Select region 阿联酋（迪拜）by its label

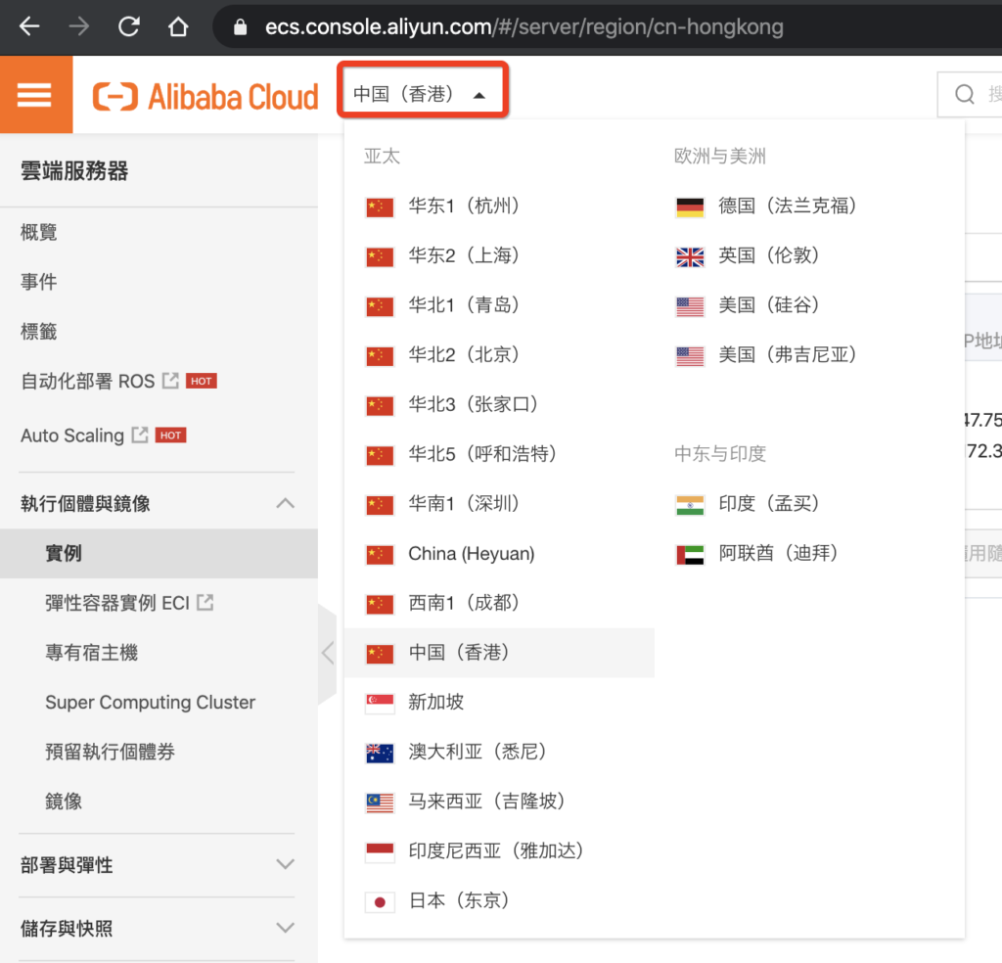(778, 553)
